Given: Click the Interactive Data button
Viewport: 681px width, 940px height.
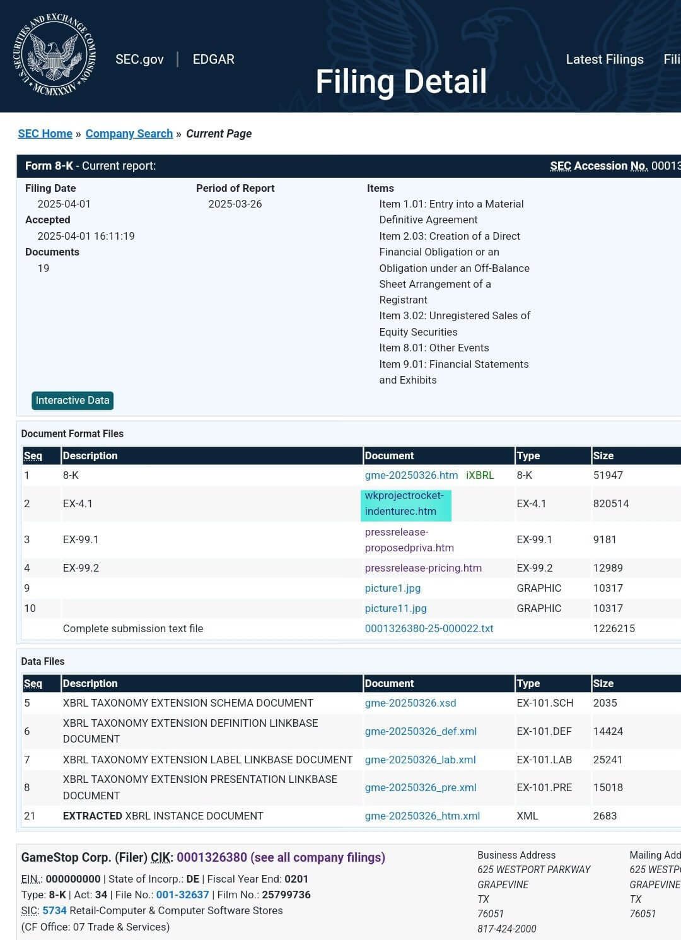Looking at the screenshot, I should pos(73,401).
